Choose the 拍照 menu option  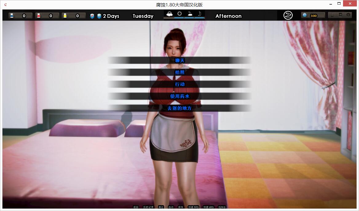[180, 72]
